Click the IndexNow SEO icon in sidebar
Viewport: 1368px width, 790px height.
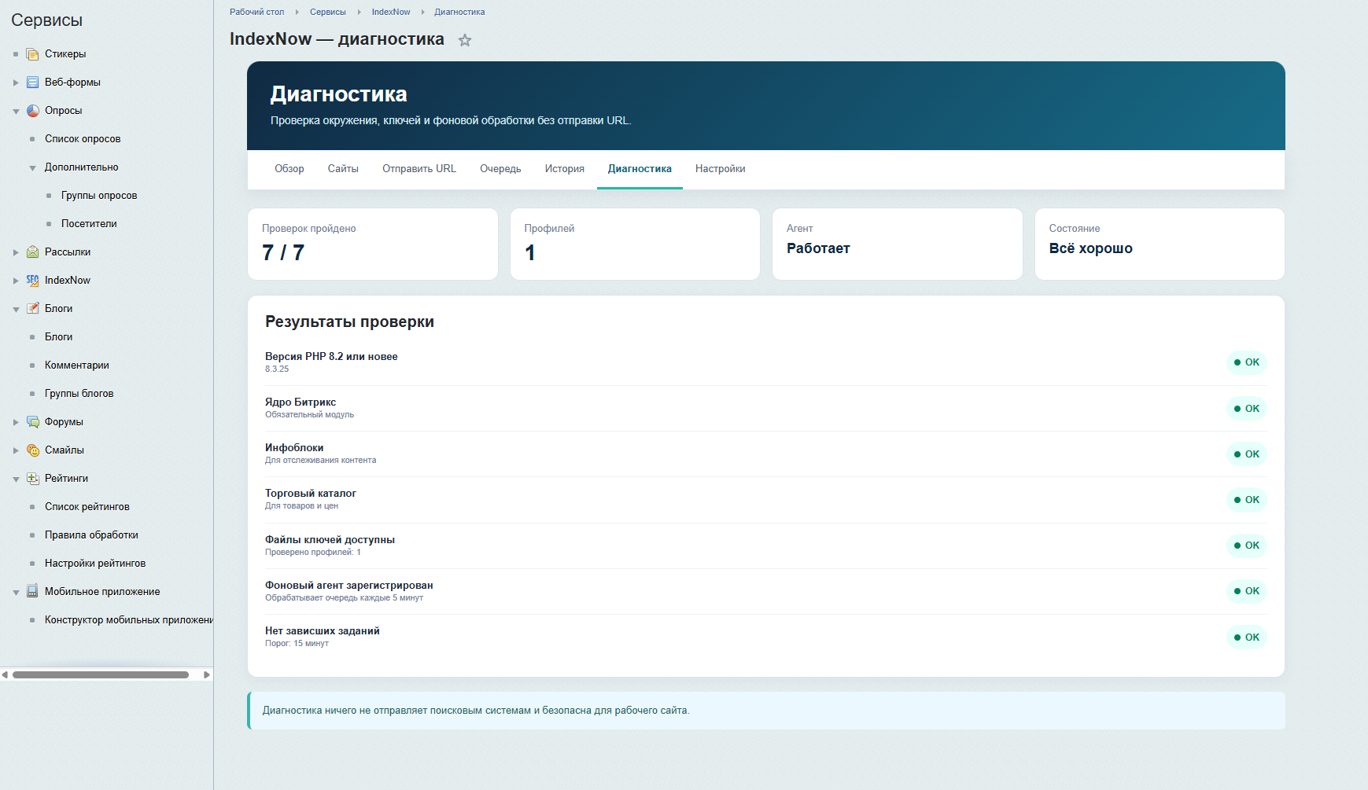click(32, 281)
